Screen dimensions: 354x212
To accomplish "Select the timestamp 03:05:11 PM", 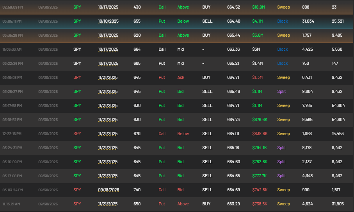I will tap(12, 21).
